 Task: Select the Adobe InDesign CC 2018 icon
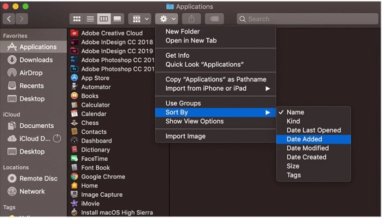click(x=75, y=42)
